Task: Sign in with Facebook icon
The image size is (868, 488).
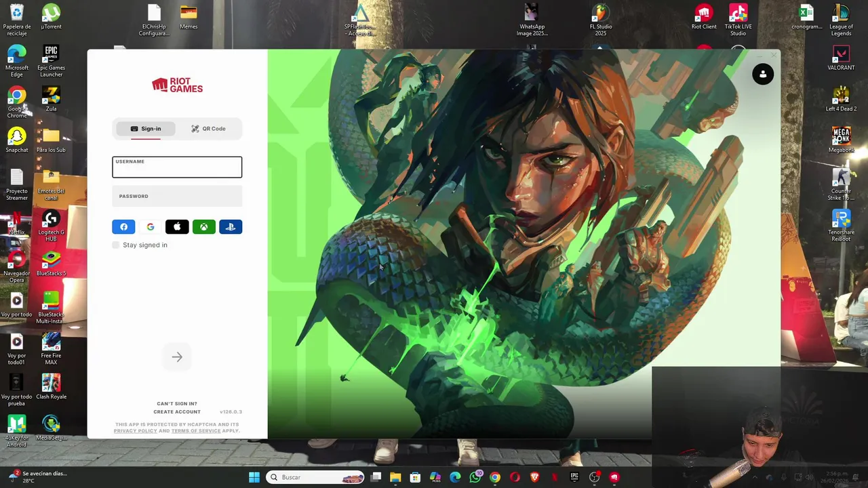Action: (x=123, y=227)
